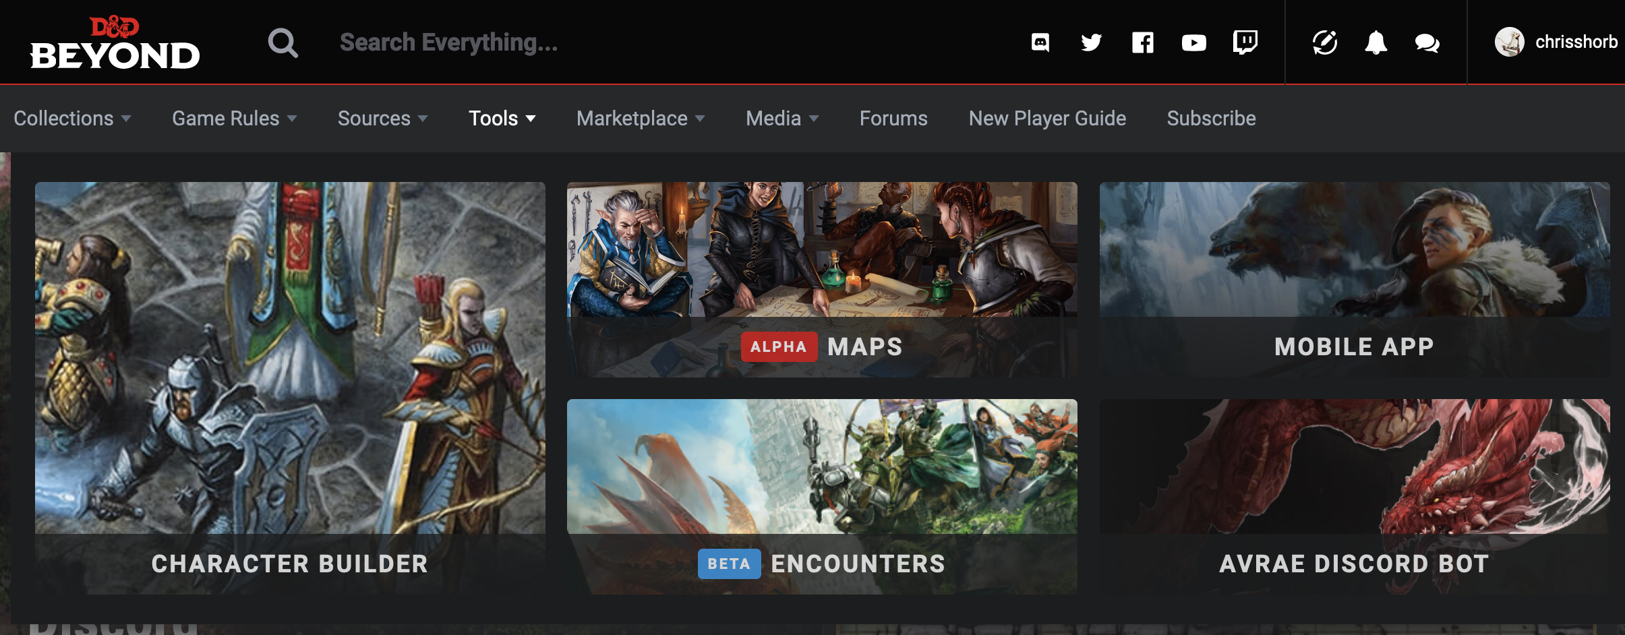Image resolution: width=1625 pixels, height=635 pixels.
Task: Open the Character Builder tile
Action: 290,388
